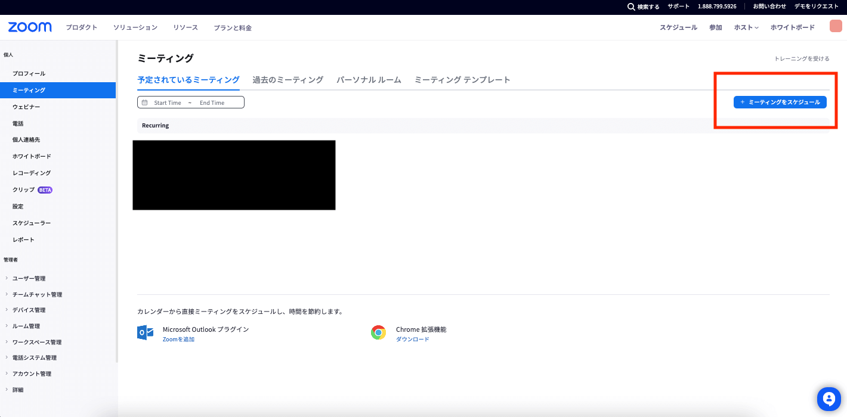Expand アカウント管理 section
847x417 pixels.
point(32,374)
